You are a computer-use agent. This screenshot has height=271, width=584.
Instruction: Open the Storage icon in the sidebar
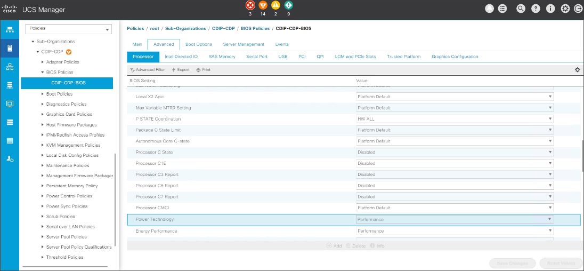pos(10,122)
